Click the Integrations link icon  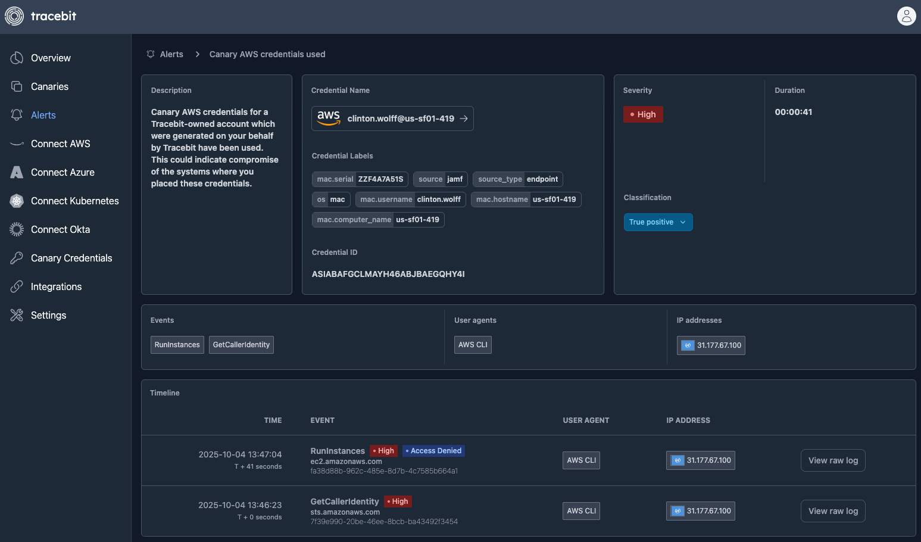(x=17, y=286)
